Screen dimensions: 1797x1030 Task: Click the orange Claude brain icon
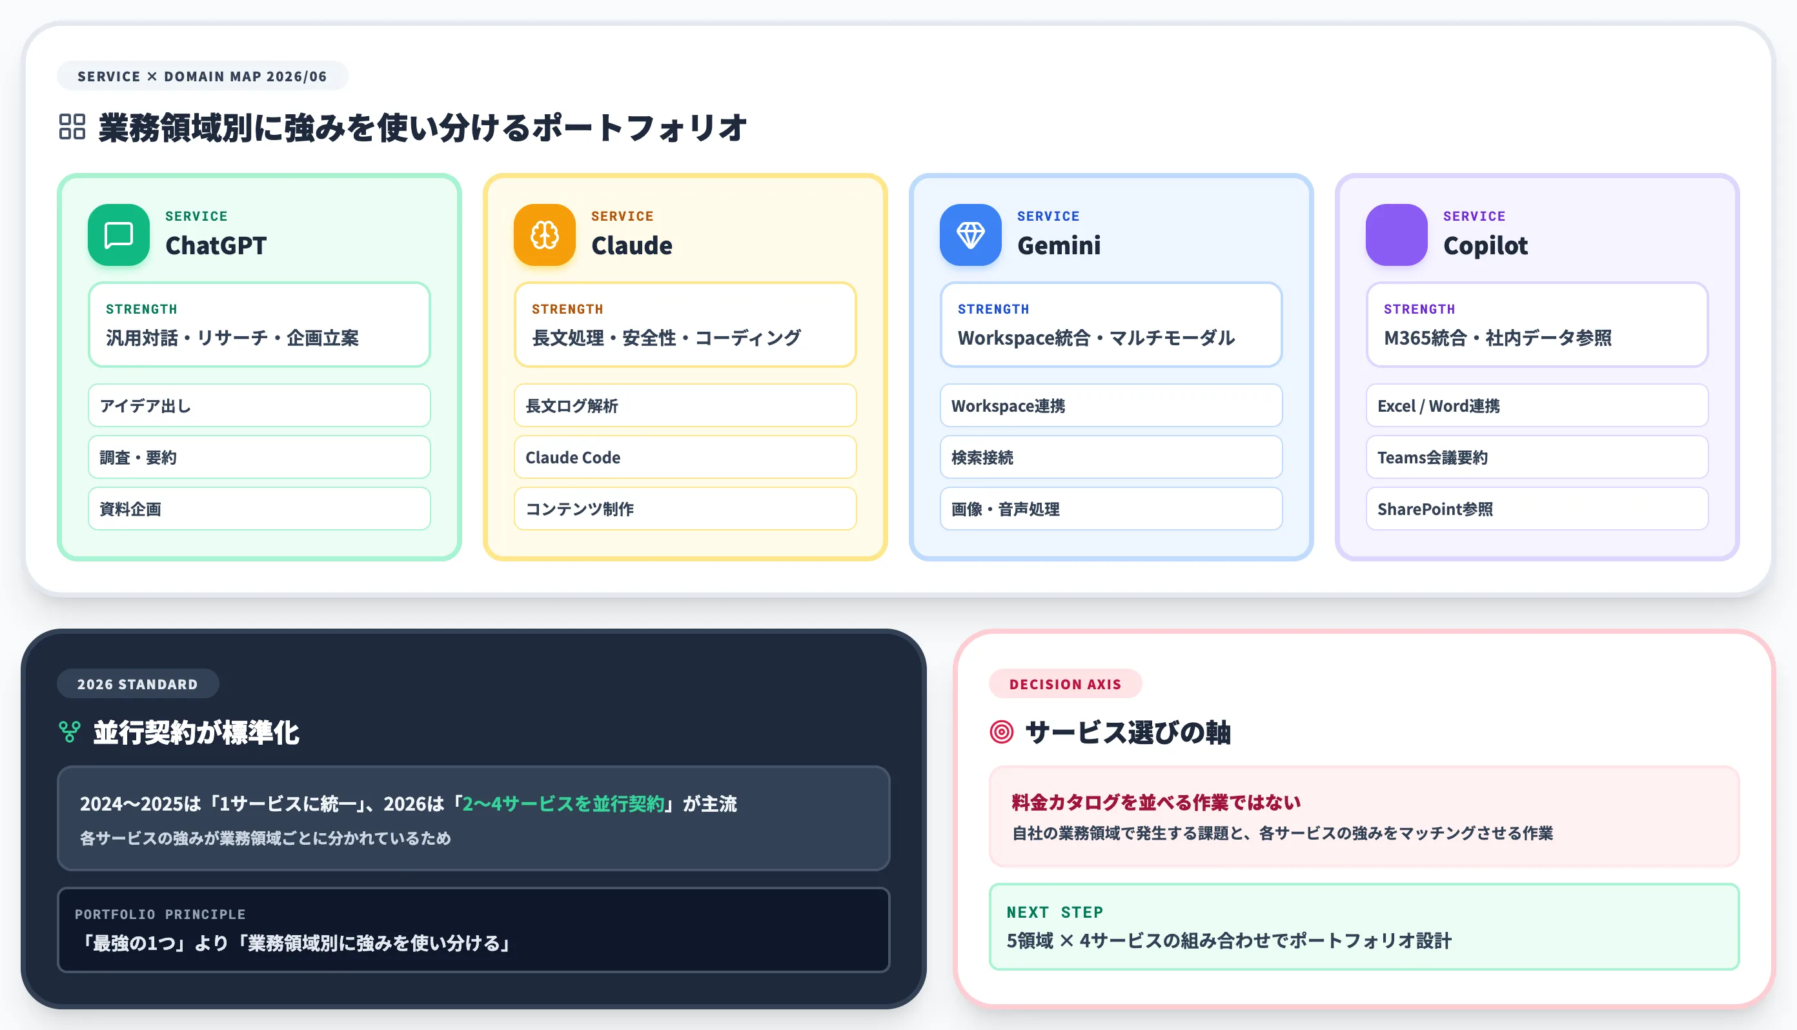[544, 235]
